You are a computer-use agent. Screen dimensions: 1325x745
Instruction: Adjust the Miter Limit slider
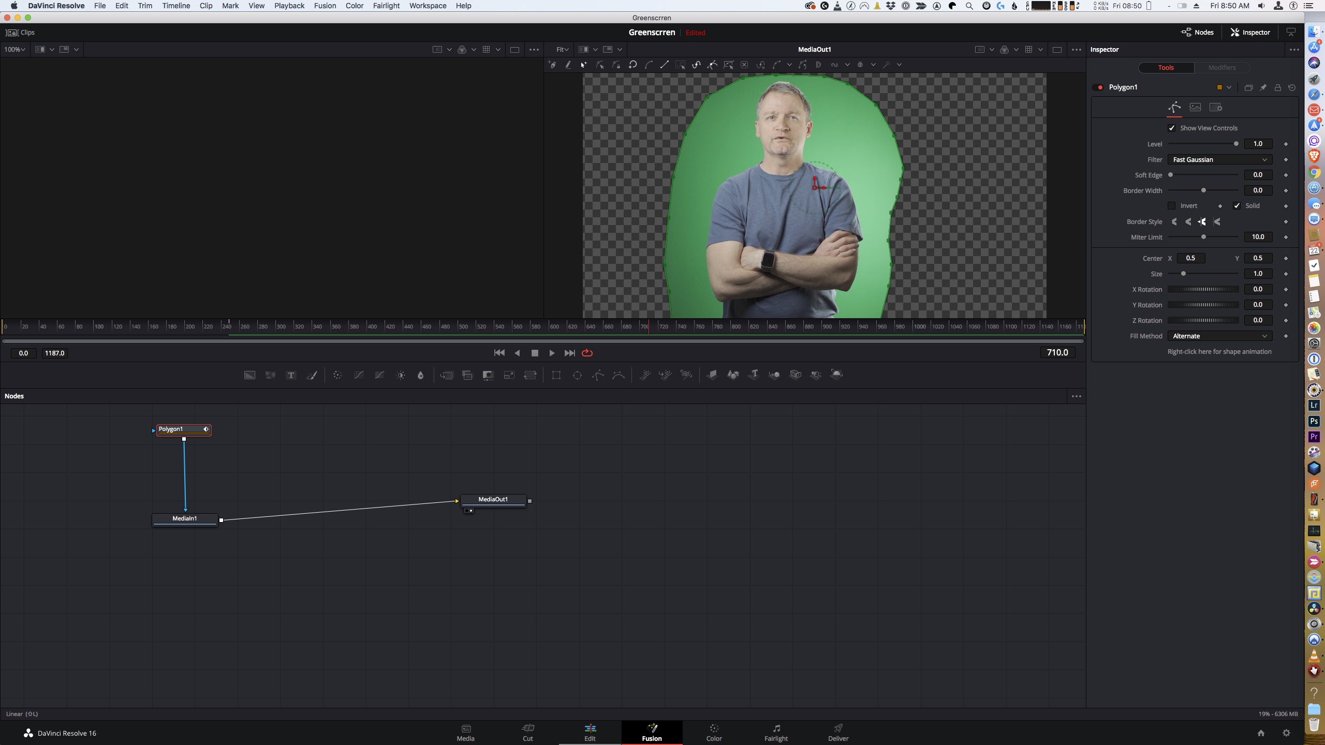1203,237
